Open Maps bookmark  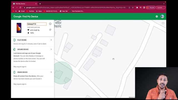click(39, 11)
